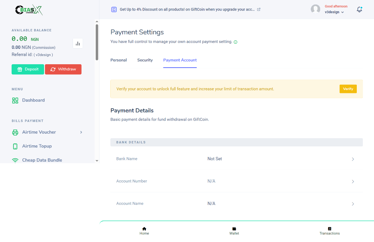Select the Home icon in bottom navigation
374x242 pixels.
144,229
